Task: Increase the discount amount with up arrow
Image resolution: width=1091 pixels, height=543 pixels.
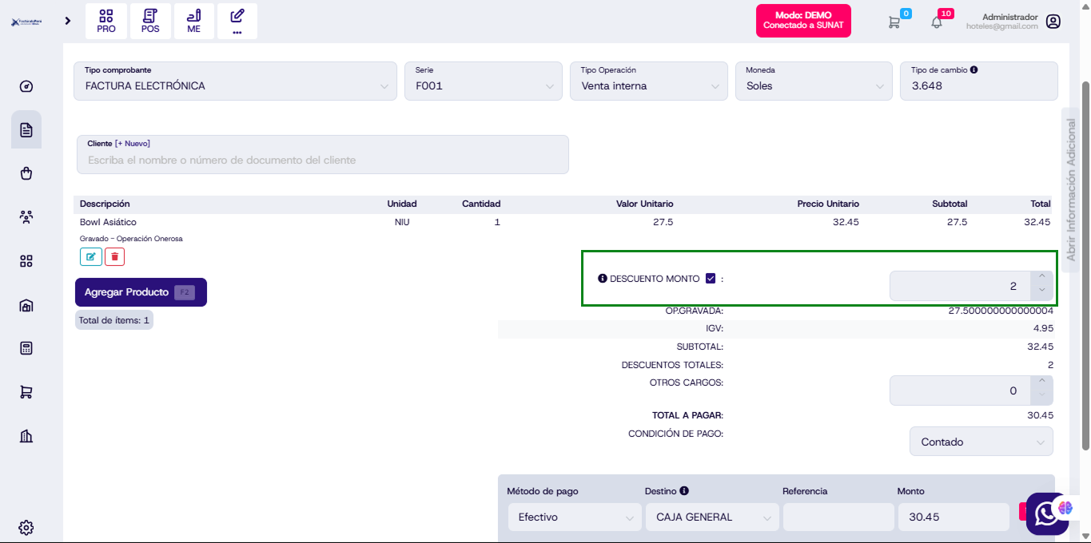Action: (x=1041, y=277)
